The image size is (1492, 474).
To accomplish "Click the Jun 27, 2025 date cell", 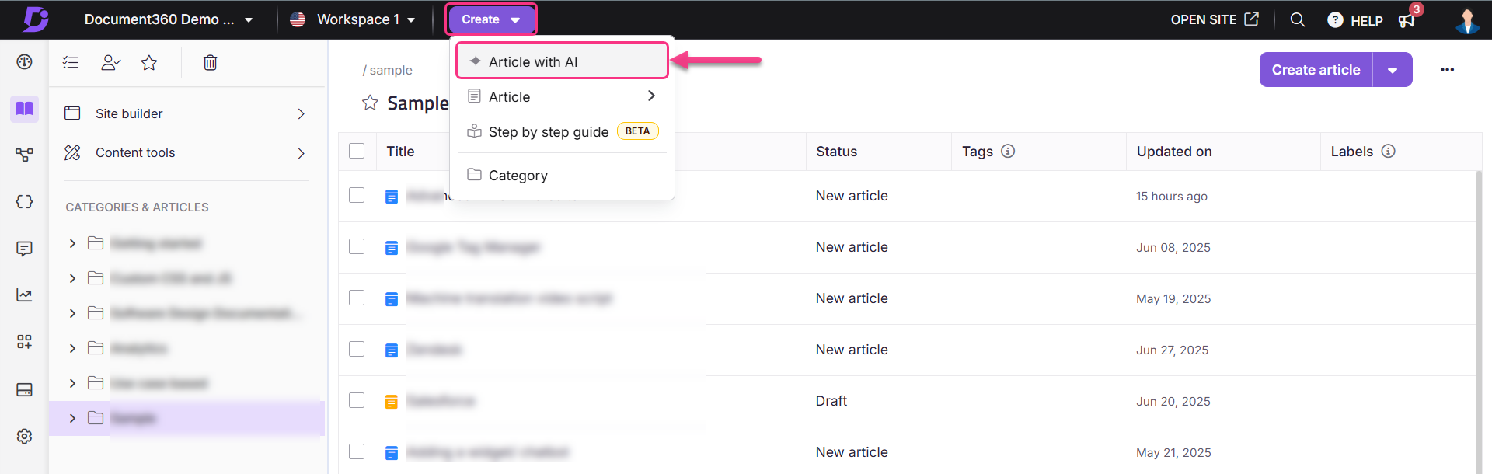I will [1172, 350].
